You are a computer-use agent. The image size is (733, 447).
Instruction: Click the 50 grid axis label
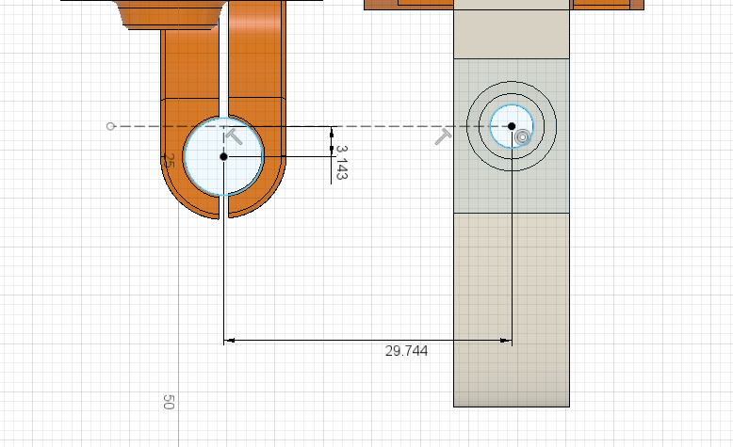coord(169,402)
